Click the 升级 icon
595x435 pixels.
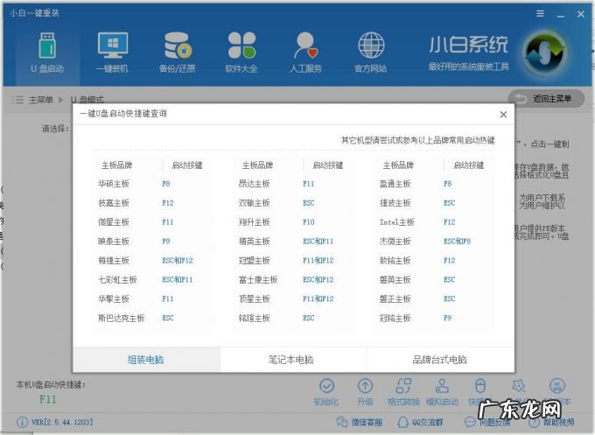(365, 386)
